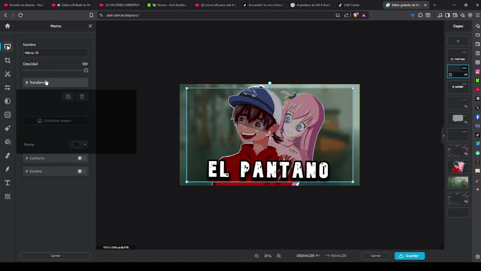Open Instagram in browser sidebar
This screenshot has height=271, width=481.
pos(478,72)
